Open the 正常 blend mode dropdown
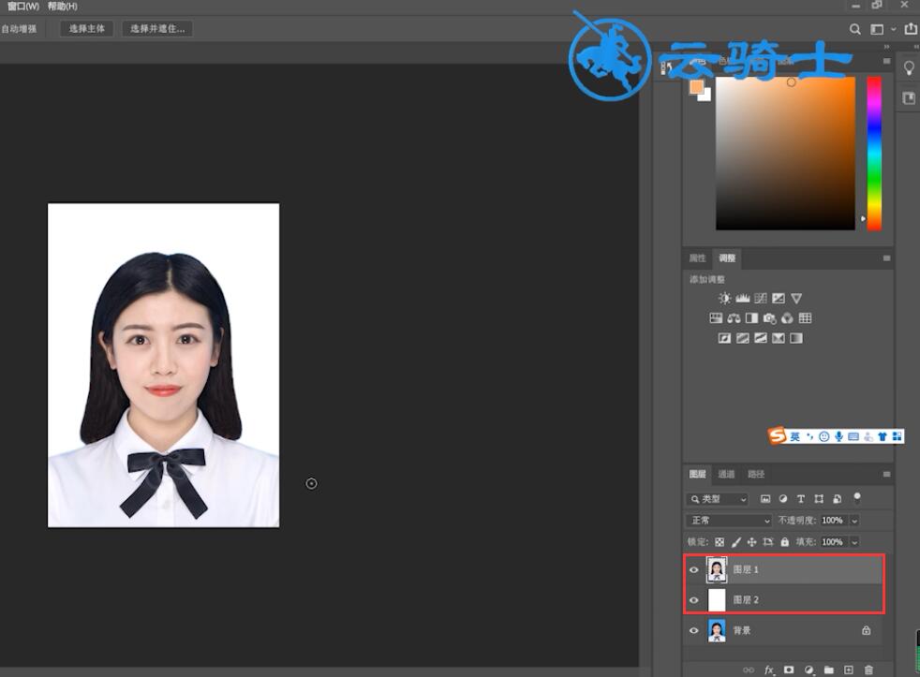 click(x=729, y=521)
